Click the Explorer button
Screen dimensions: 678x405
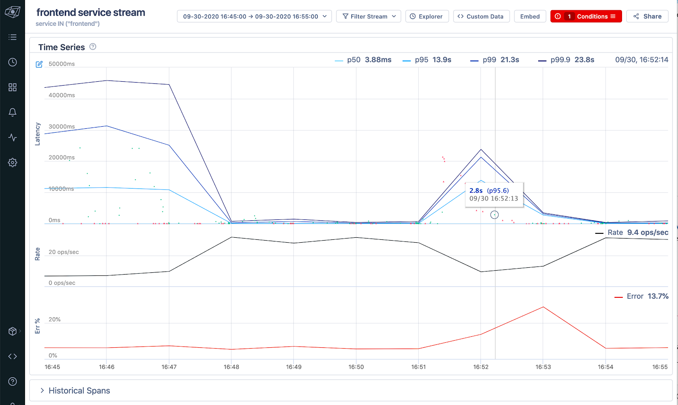[427, 17]
